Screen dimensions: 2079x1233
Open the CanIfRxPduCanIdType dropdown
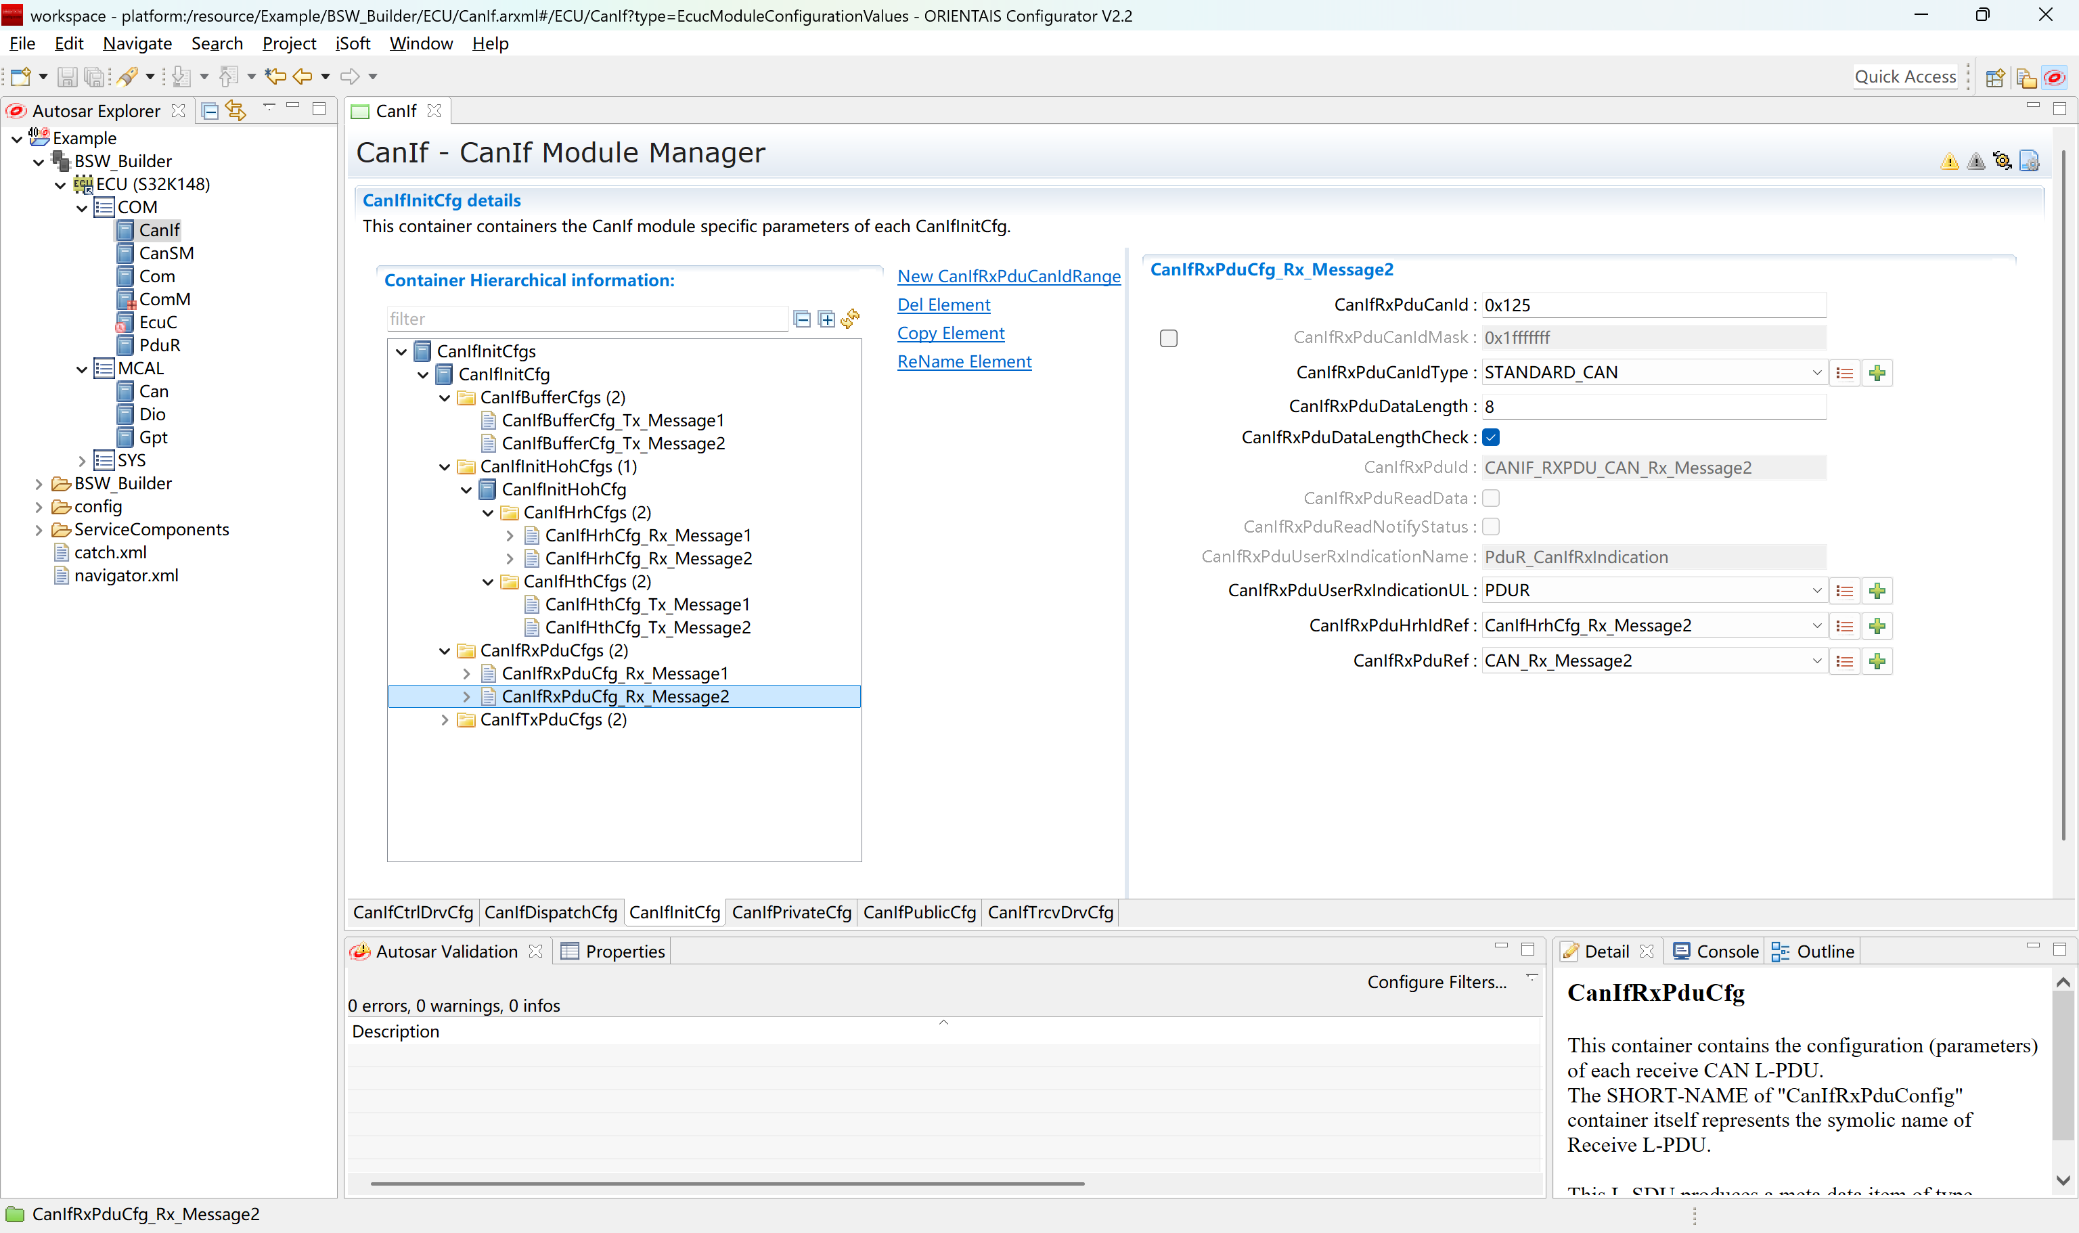click(1816, 373)
